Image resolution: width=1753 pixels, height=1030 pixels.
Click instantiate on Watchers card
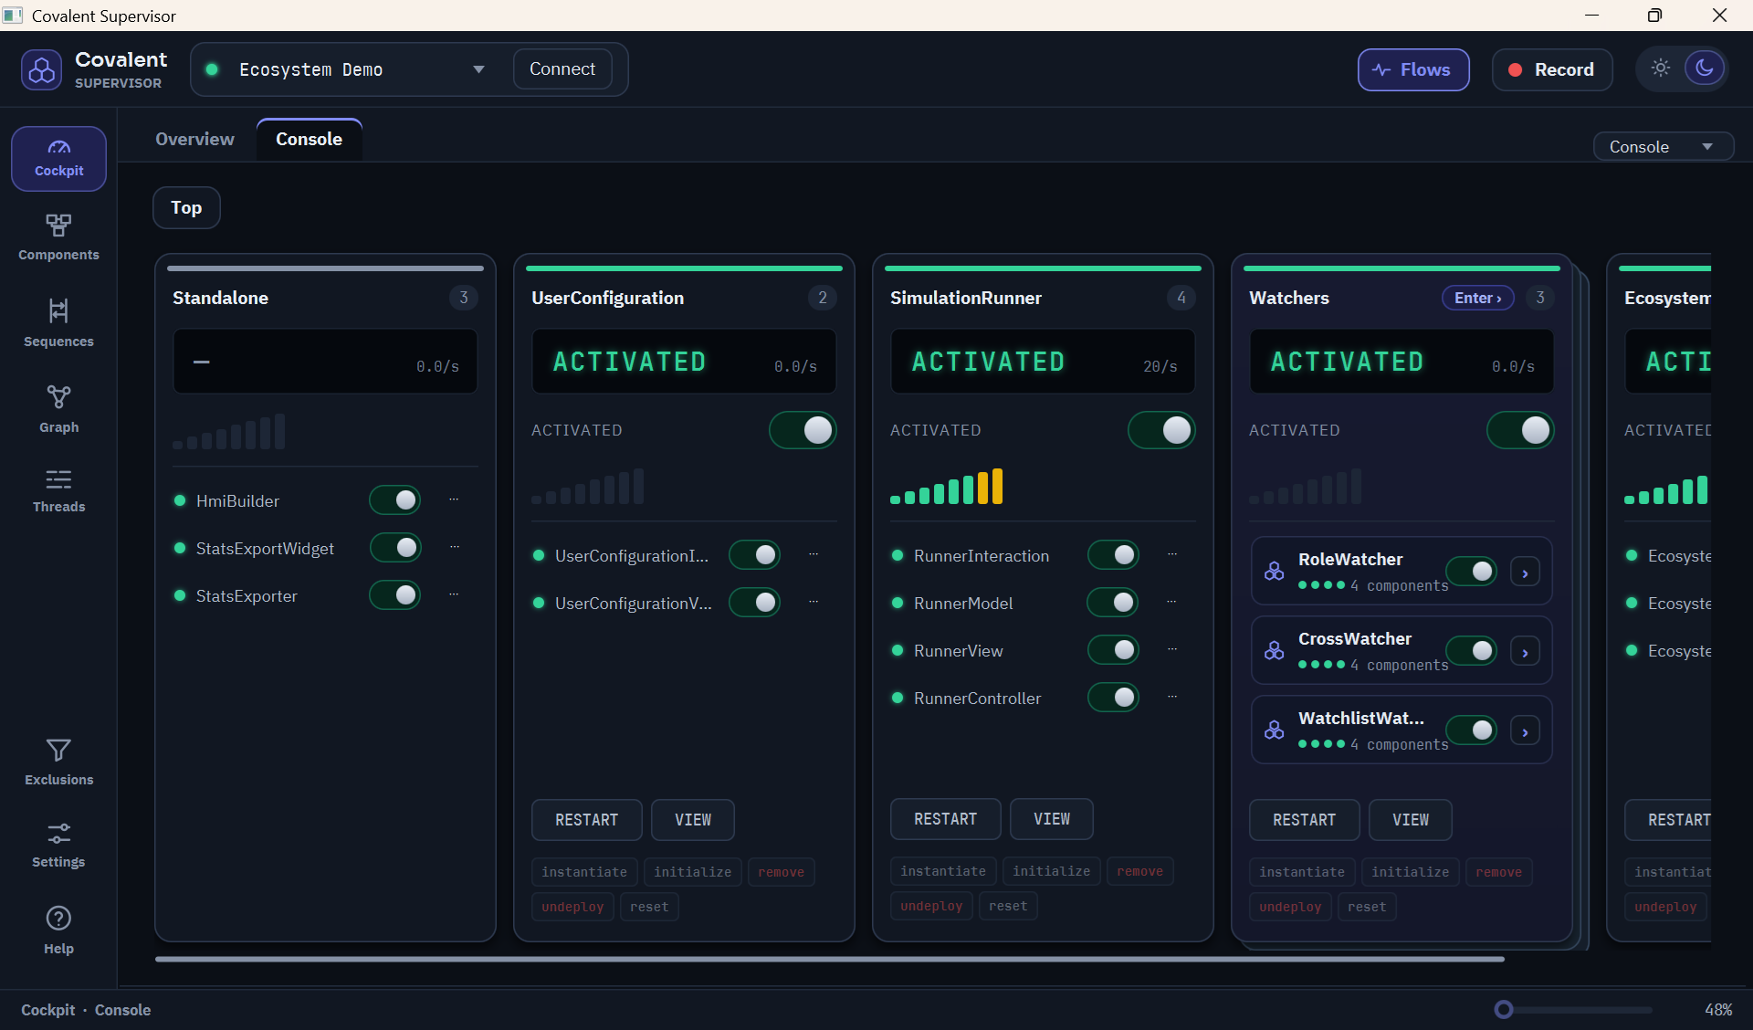(1301, 872)
